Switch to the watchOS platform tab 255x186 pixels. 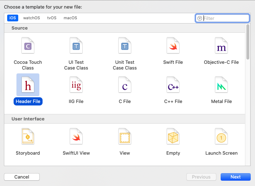pos(31,18)
